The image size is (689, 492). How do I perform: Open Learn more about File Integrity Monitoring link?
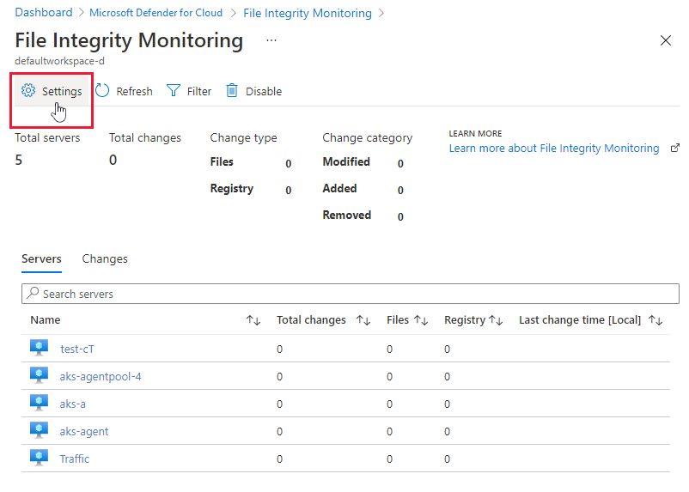pos(554,148)
